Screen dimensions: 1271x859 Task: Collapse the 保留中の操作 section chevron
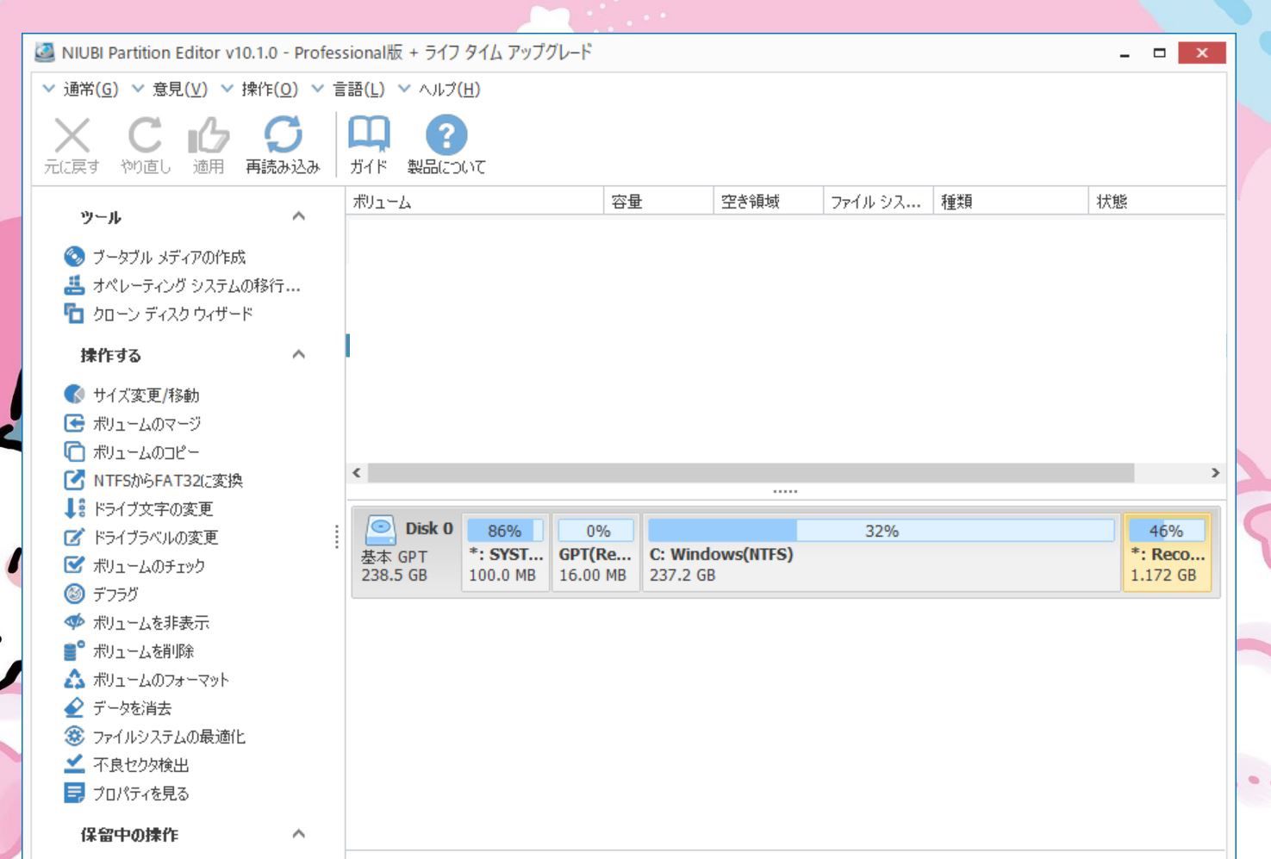pos(299,833)
